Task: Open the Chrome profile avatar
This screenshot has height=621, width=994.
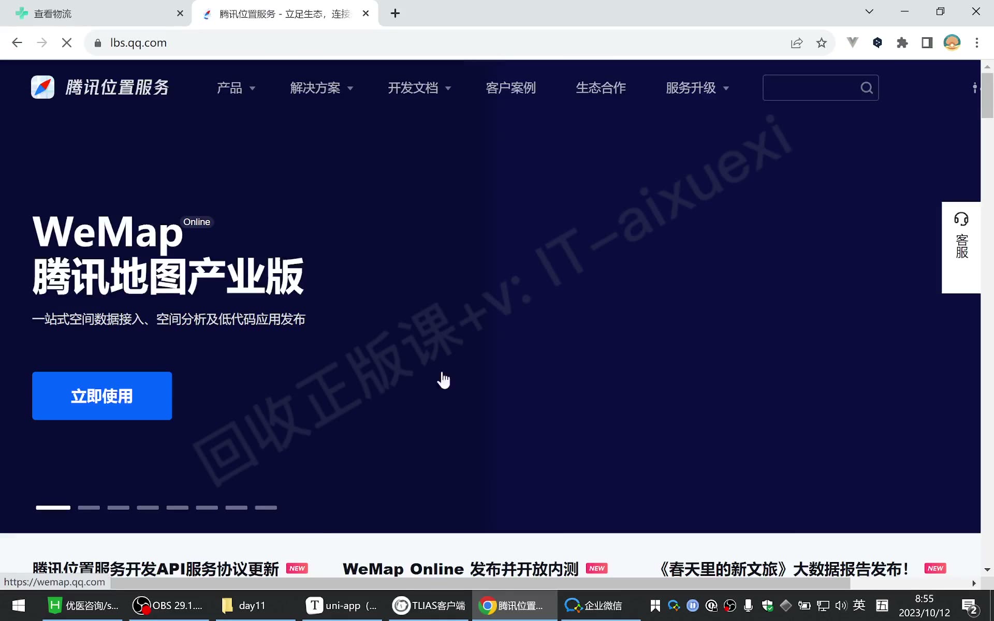Action: coord(952,43)
